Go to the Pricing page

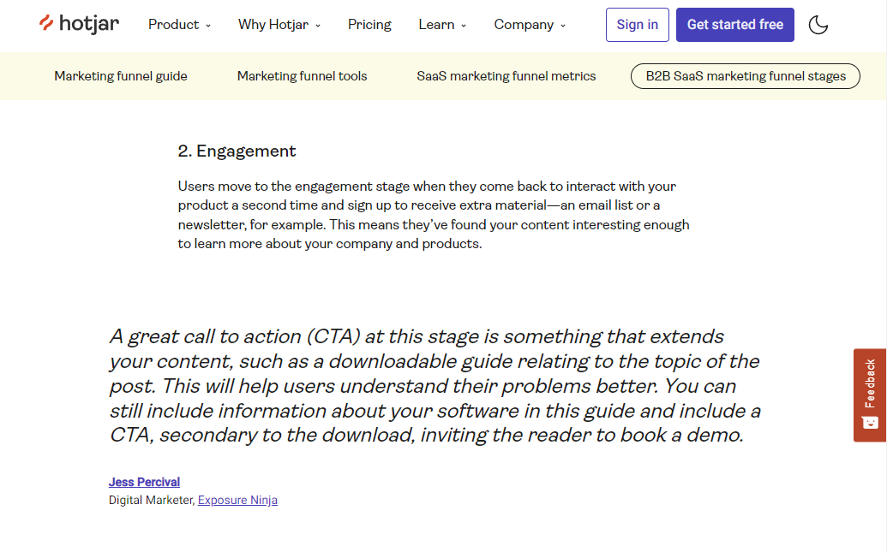[x=369, y=25]
